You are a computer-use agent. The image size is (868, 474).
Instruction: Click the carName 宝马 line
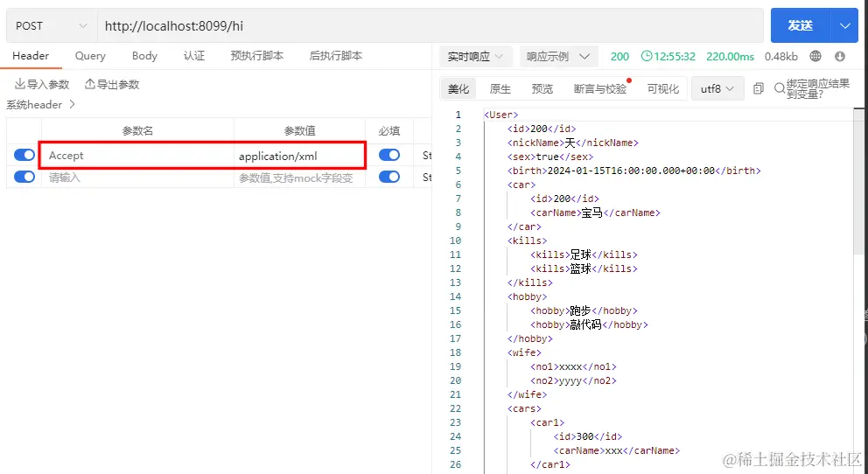595,213
